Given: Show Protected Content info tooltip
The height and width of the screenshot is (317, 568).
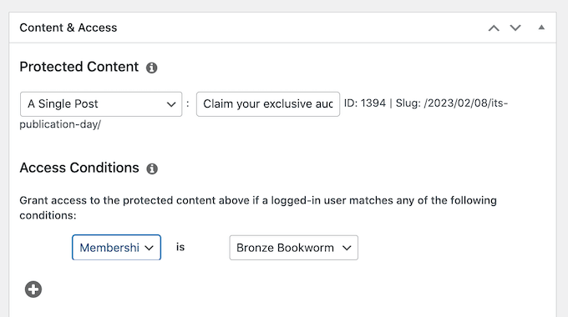Looking at the screenshot, I should (152, 68).
